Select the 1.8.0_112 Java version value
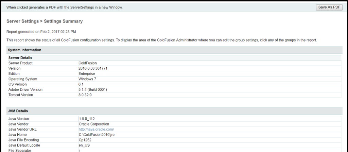 pyautogui.click(x=87, y=119)
